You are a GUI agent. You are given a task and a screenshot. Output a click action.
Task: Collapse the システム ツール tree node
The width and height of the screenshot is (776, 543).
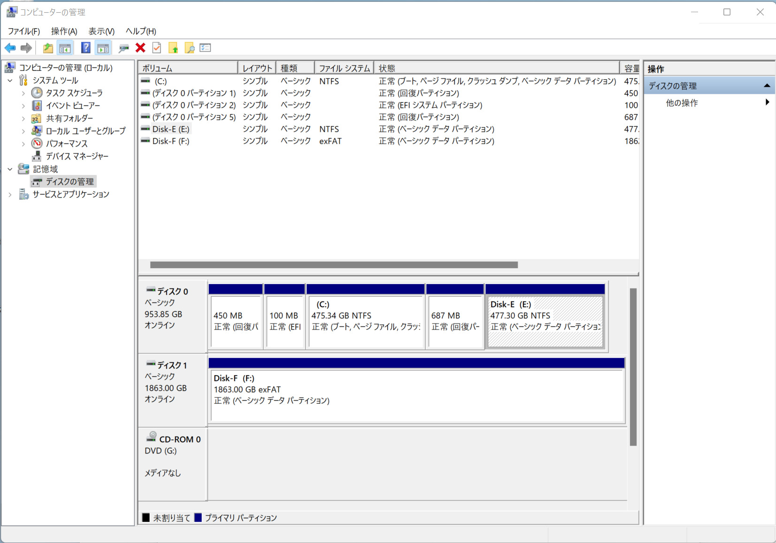(10, 81)
